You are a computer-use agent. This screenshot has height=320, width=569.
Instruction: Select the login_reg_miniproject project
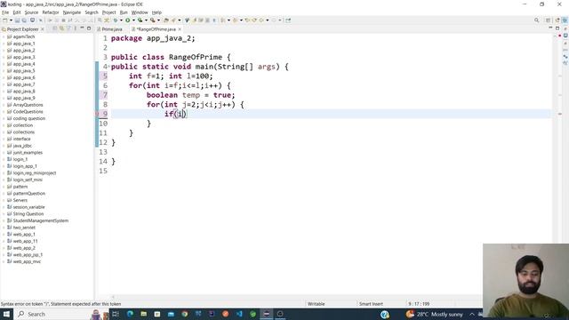[35, 173]
